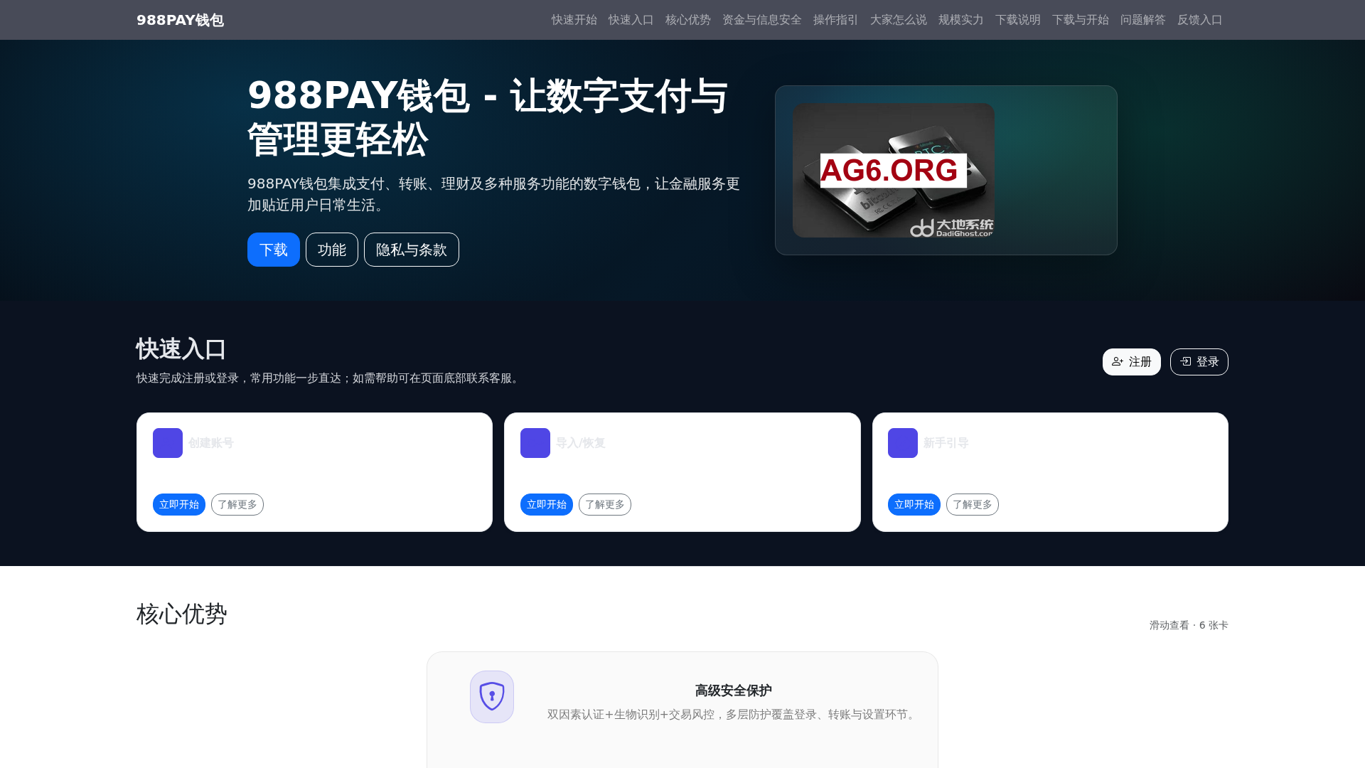
Task: Click the 导入/恢复 card title
Action: tap(581, 443)
